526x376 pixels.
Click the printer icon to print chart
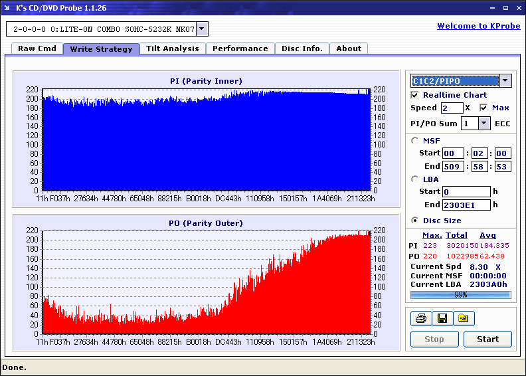click(420, 319)
